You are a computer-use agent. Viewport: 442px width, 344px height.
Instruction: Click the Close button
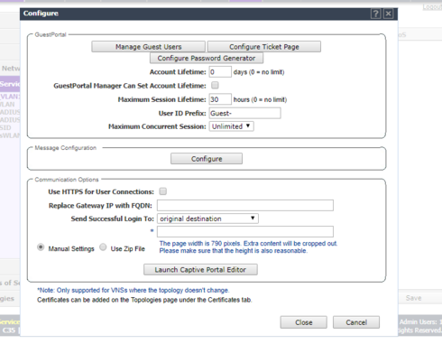tap(304, 322)
